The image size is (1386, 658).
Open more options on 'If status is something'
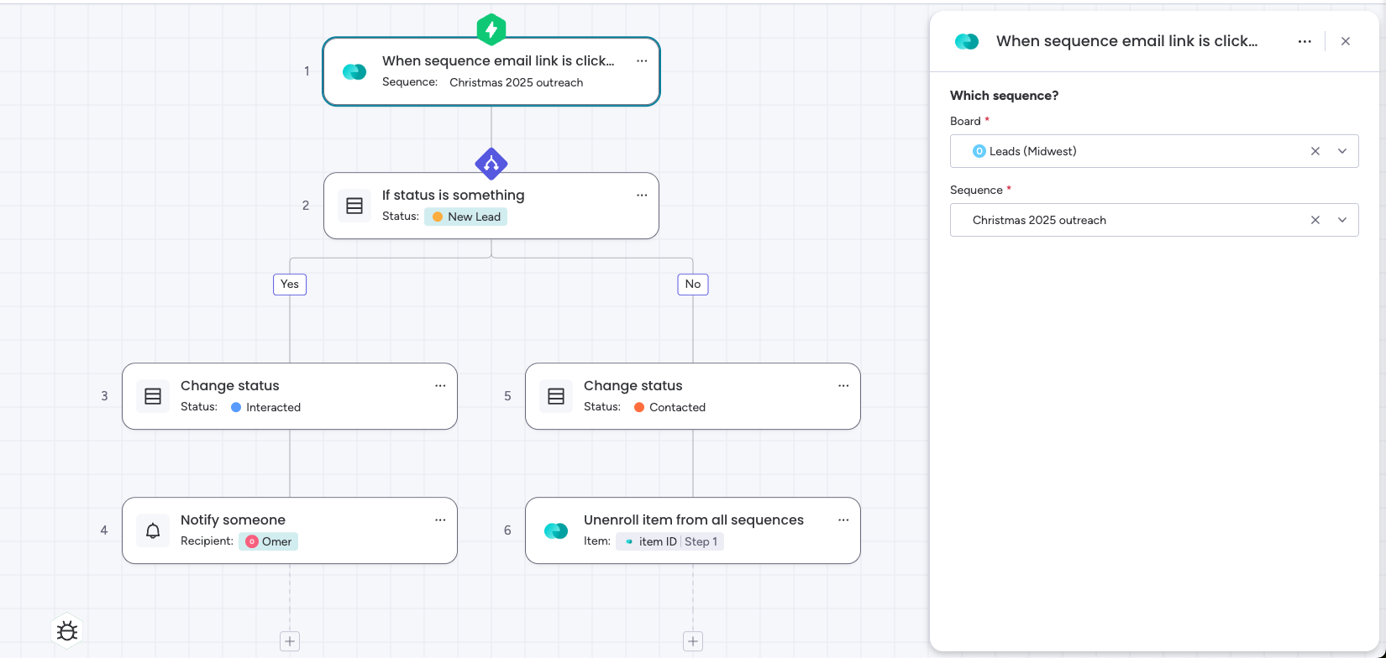(642, 195)
